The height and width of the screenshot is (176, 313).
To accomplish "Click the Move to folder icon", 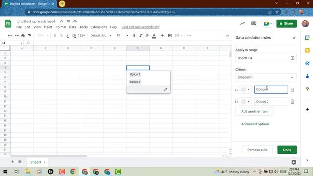I will click(68, 21).
